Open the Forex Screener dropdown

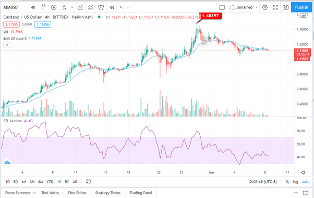[20, 193]
